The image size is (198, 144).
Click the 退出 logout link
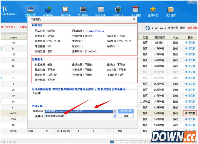tap(183, 28)
